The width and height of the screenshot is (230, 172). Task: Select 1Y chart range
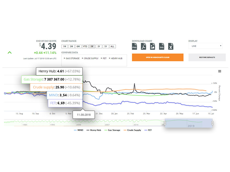pyautogui.click(x=92, y=47)
